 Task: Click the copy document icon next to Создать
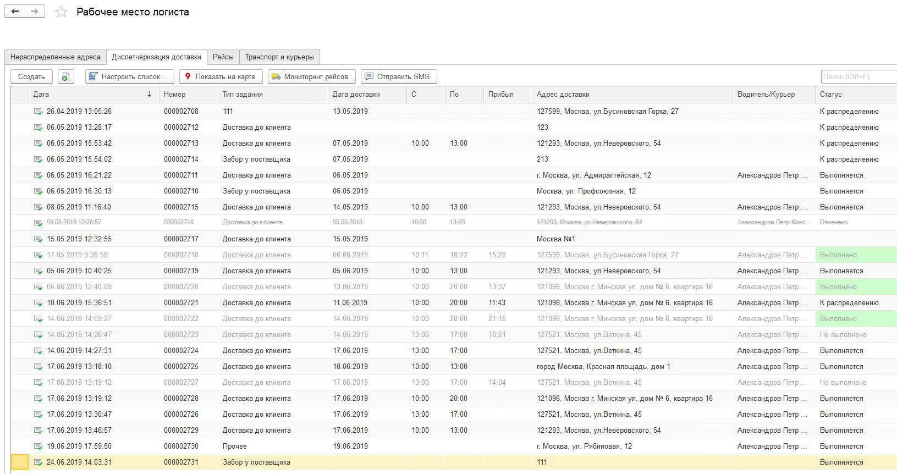point(65,76)
